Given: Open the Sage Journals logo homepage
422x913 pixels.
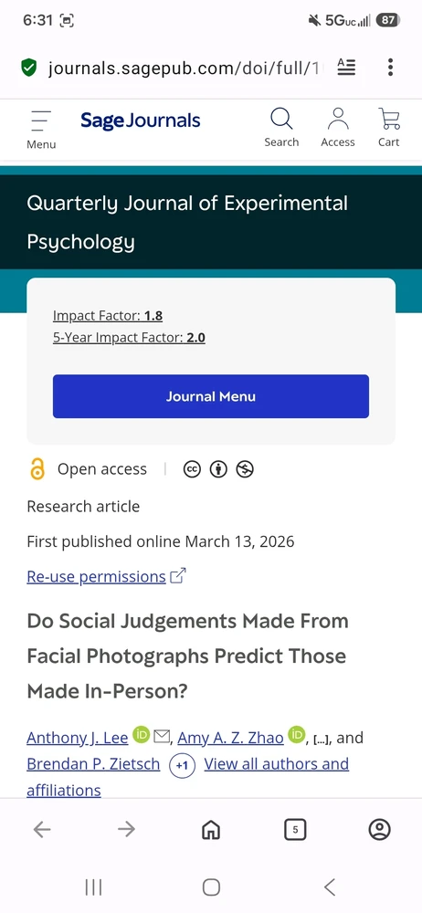Looking at the screenshot, I should pos(140,121).
